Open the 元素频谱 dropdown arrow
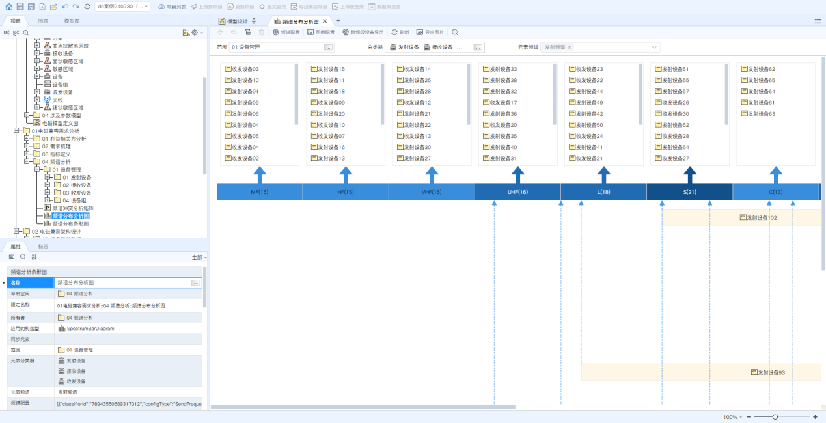826x423 pixels. coord(654,47)
